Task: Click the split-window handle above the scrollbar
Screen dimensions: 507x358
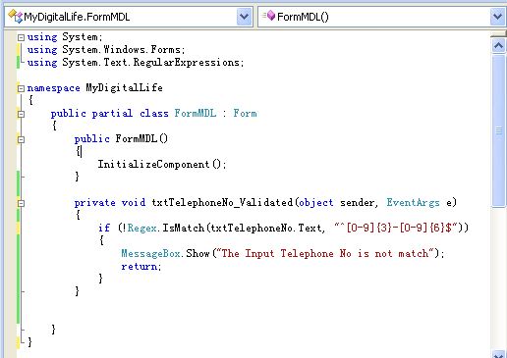Action: click(498, 33)
